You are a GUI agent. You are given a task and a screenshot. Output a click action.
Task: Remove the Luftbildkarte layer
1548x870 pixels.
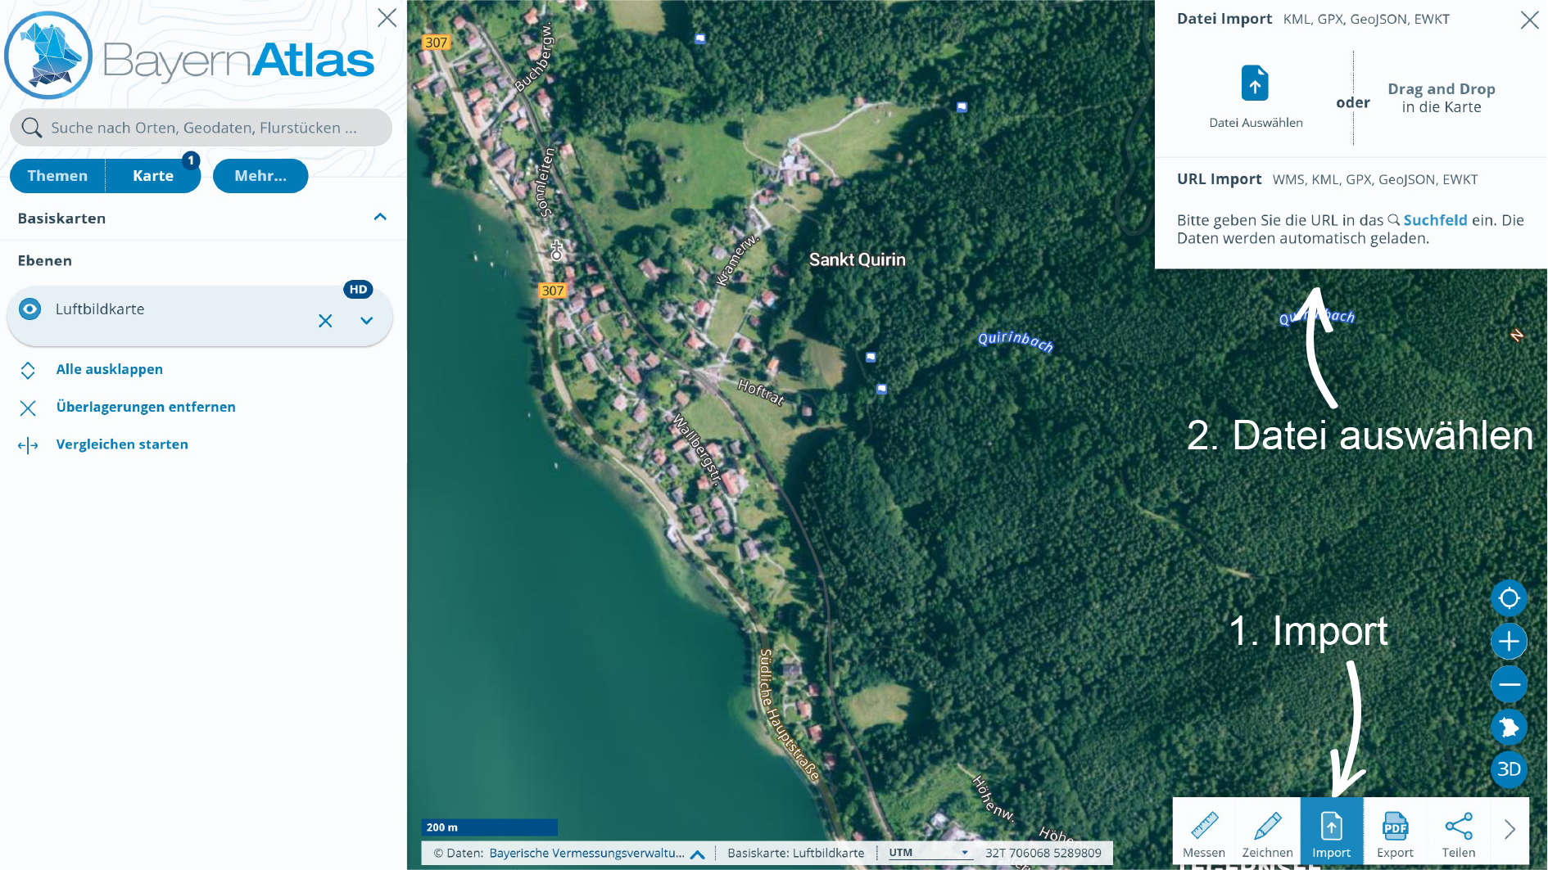(x=325, y=321)
